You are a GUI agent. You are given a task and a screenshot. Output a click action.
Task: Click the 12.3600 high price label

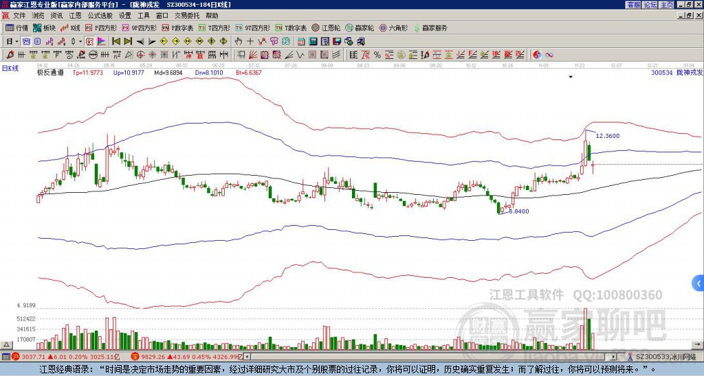pyautogui.click(x=608, y=136)
